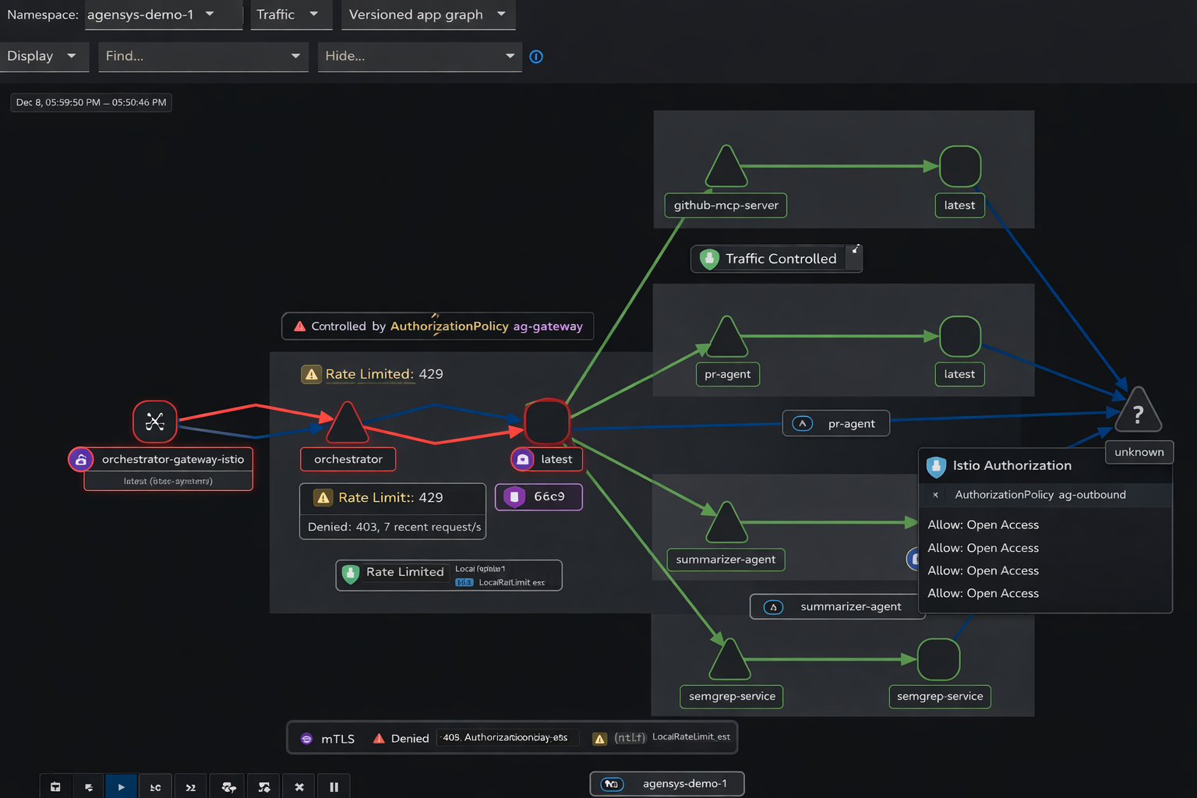The height and width of the screenshot is (798, 1197).
Task: Click the summarizer-agent triangle service node
Action: pyautogui.click(x=726, y=524)
